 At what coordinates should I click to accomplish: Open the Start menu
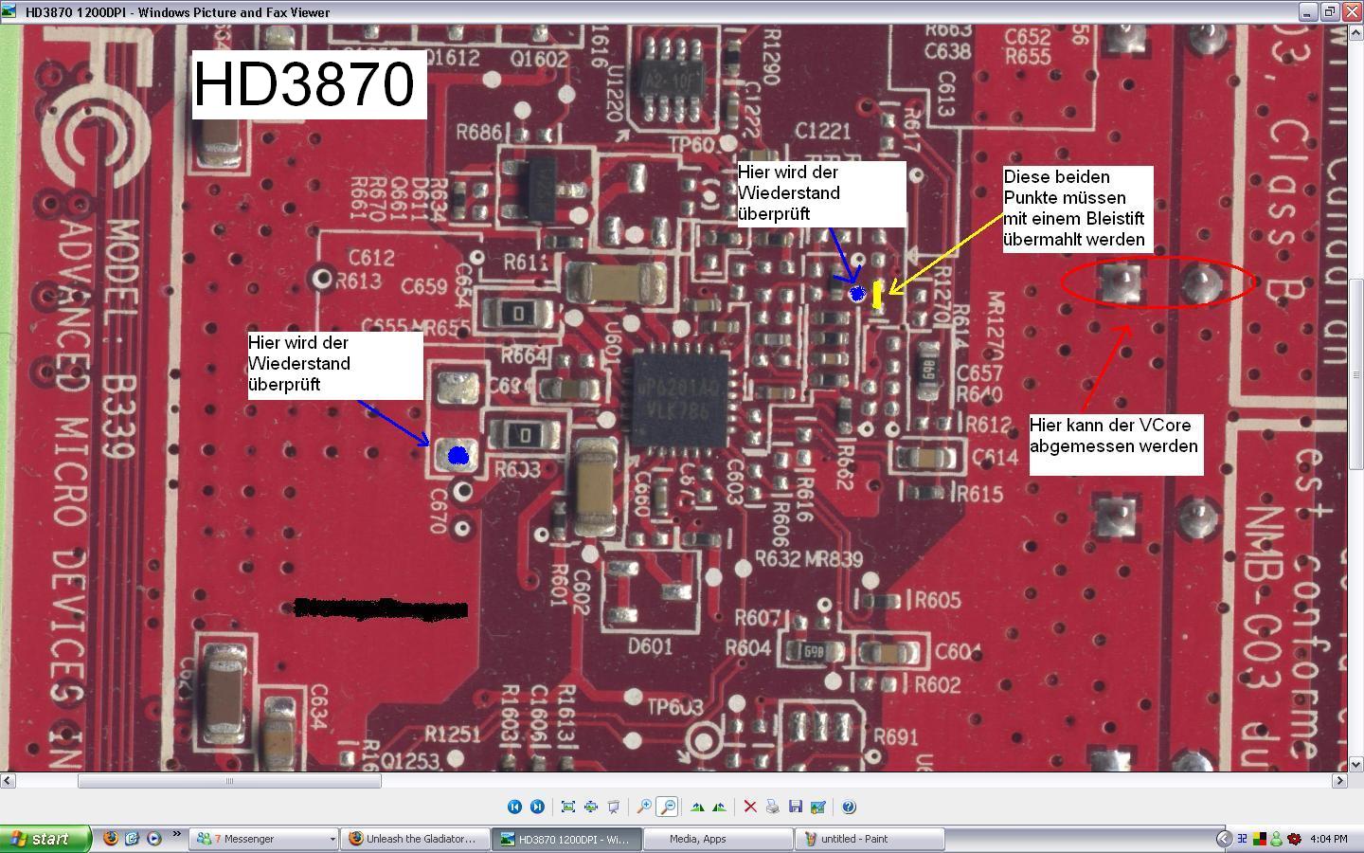[45, 839]
